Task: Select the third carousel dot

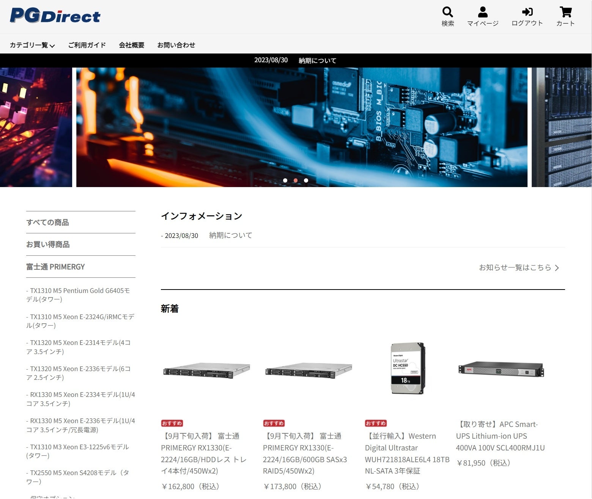Action: pyautogui.click(x=306, y=180)
